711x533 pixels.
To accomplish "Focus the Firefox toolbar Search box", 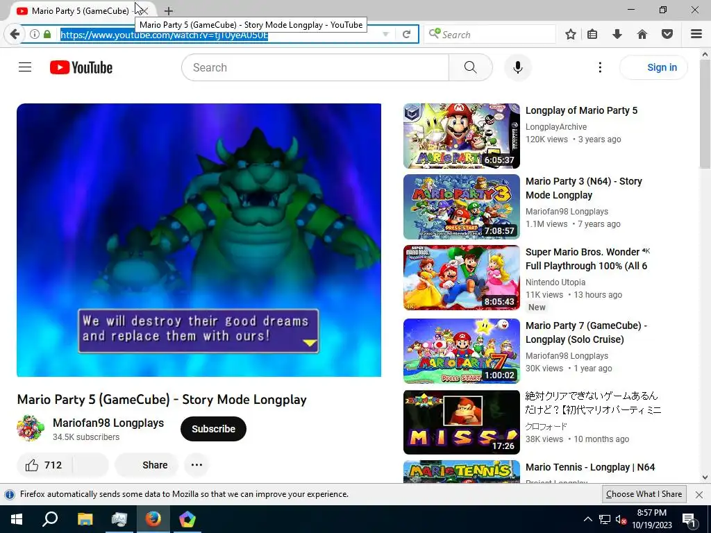I will 490,35.
